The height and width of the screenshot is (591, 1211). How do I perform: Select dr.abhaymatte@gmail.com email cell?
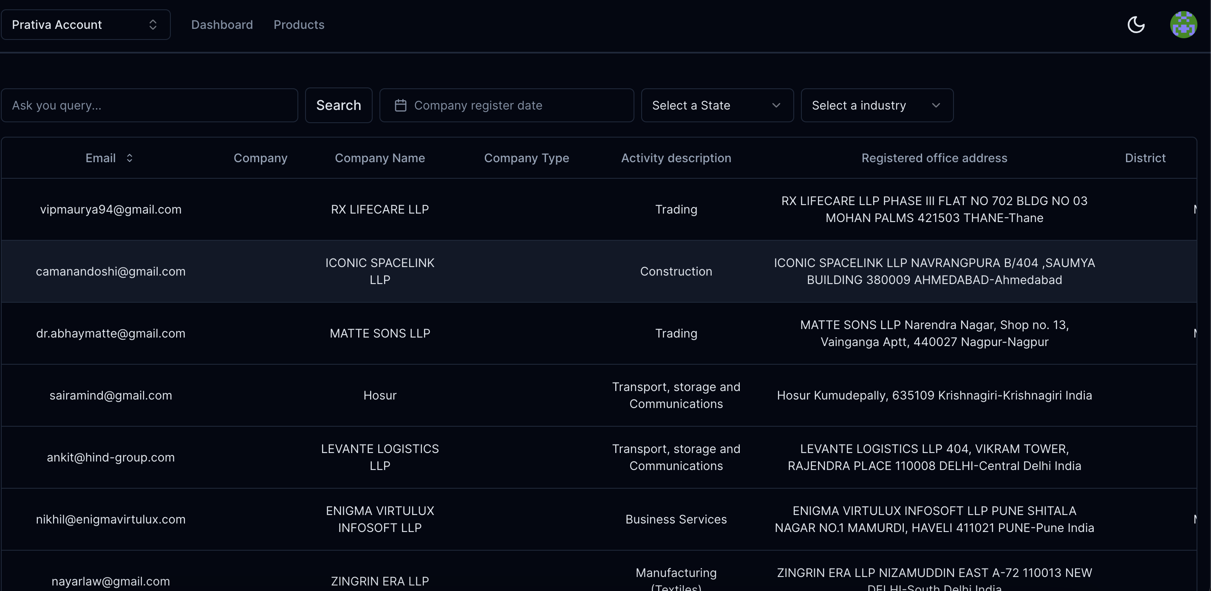coord(111,333)
